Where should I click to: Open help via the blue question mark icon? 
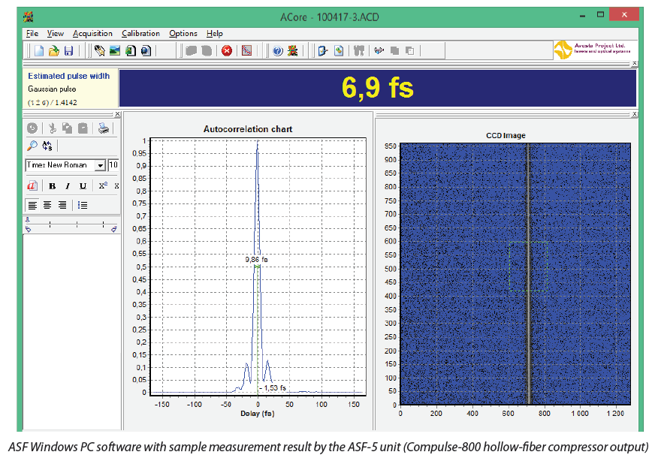point(277,51)
